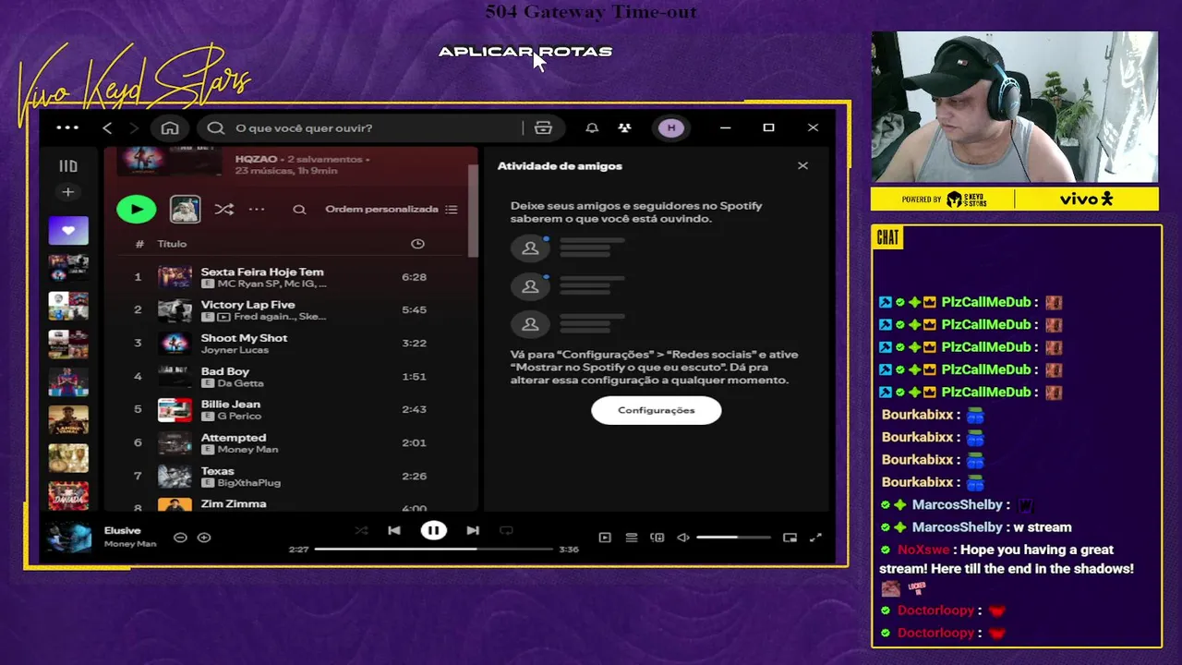The height and width of the screenshot is (665, 1182).
Task: Close the 'Atividade de amigos' panel
Action: pos(802,166)
